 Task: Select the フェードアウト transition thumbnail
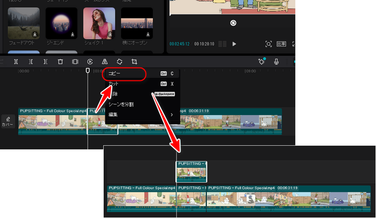click(x=24, y=22)
